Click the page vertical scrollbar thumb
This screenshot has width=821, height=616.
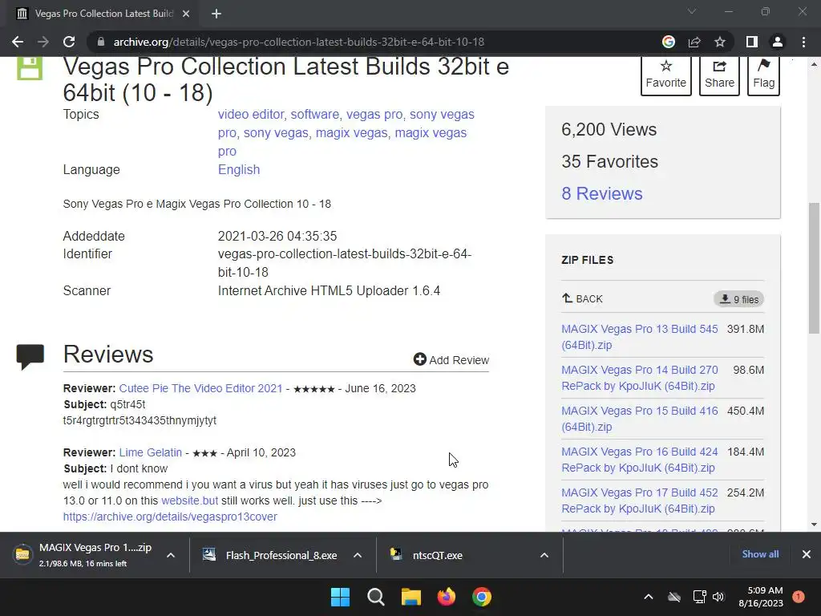point(814,268)
